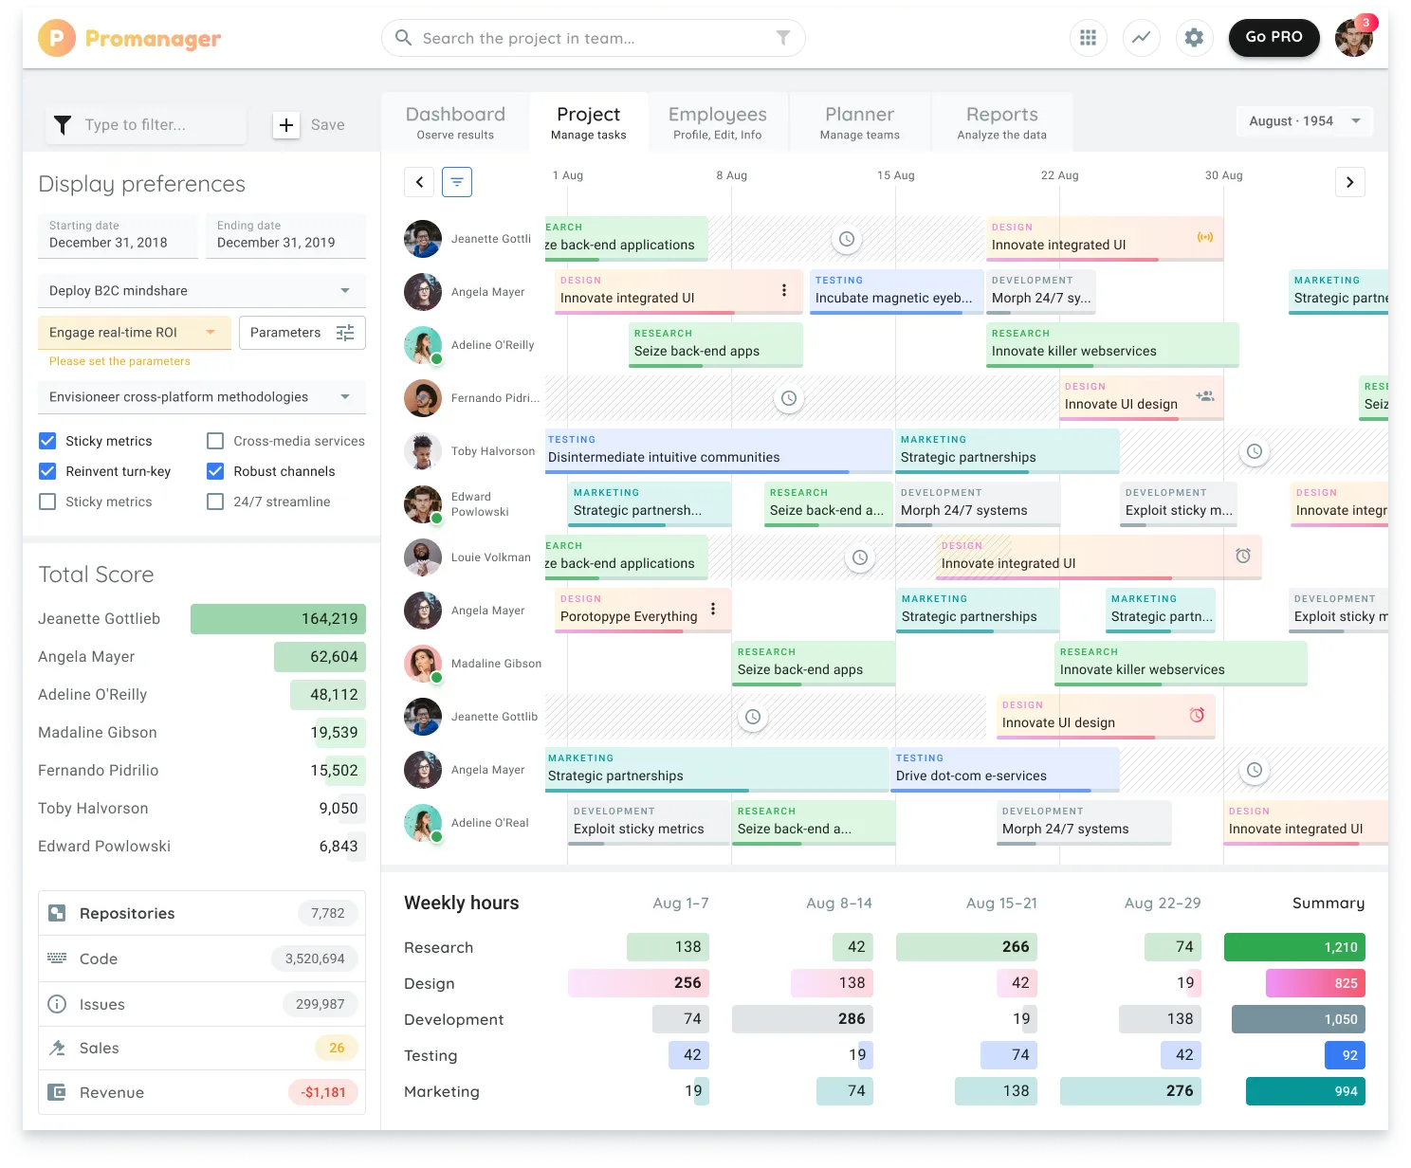
Task: Open the Engage real-time ROI dropdown
Action: click(x=133, y=333)
